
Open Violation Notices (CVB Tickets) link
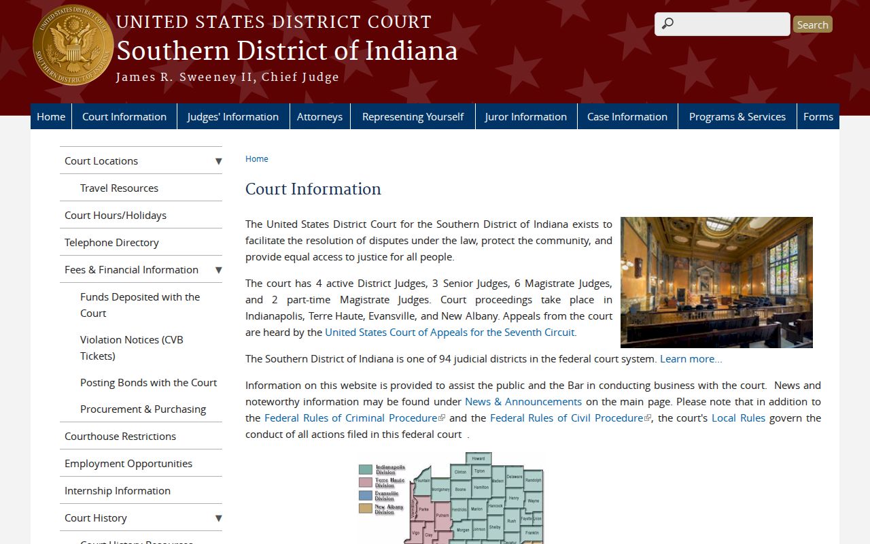tap(132, 347)
